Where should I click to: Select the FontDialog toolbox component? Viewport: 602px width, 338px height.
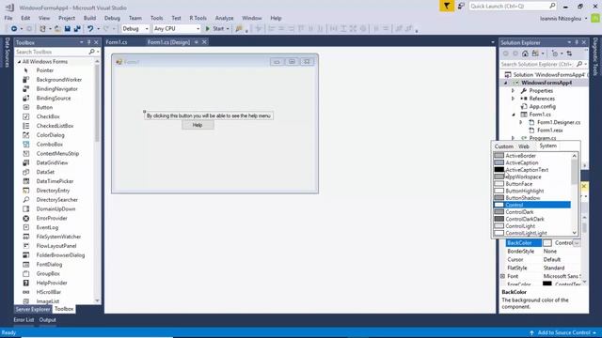pos(49,265)
